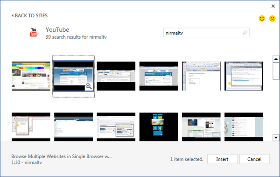280x177 pixels.
Task: Select fifth bottom-row thumbnail with phone images
Action: click(x=201, y=127)
